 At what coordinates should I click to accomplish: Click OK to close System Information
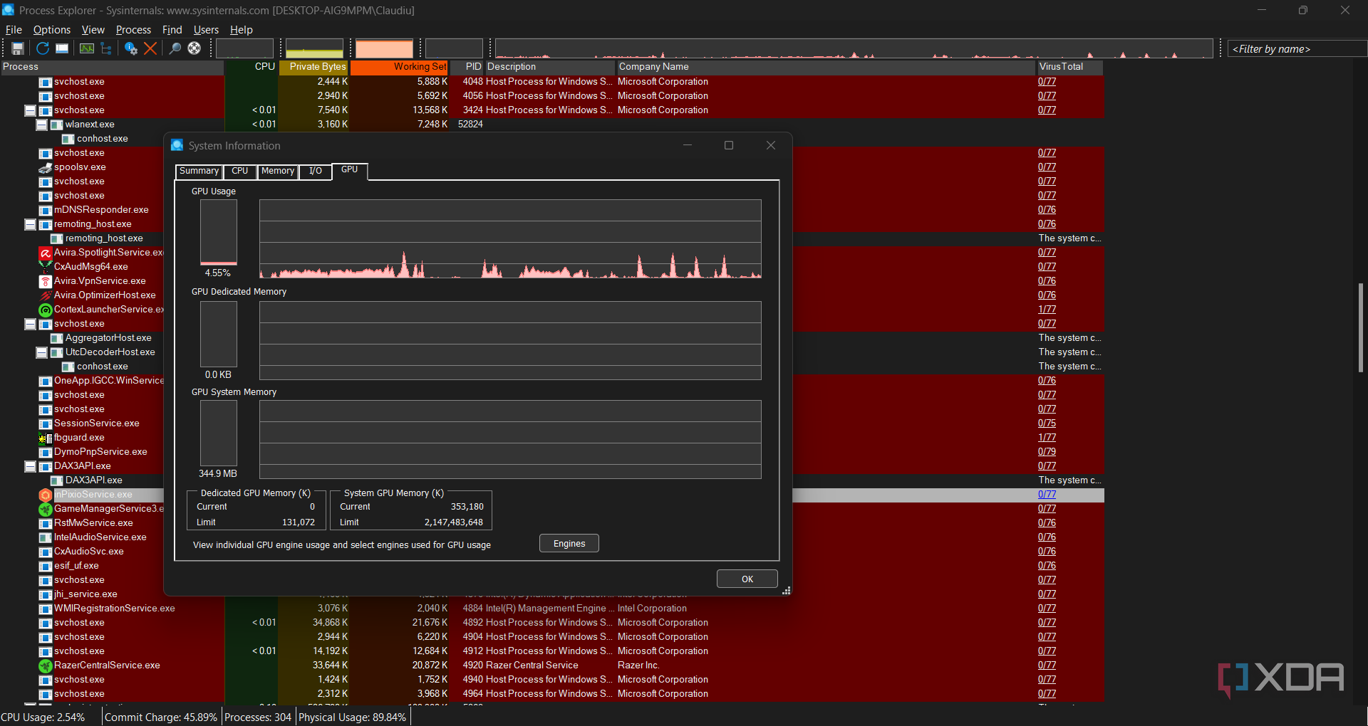747,579
